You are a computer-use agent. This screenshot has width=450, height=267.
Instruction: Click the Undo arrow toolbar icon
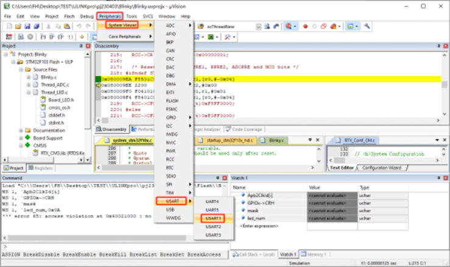tap(79, 27)
